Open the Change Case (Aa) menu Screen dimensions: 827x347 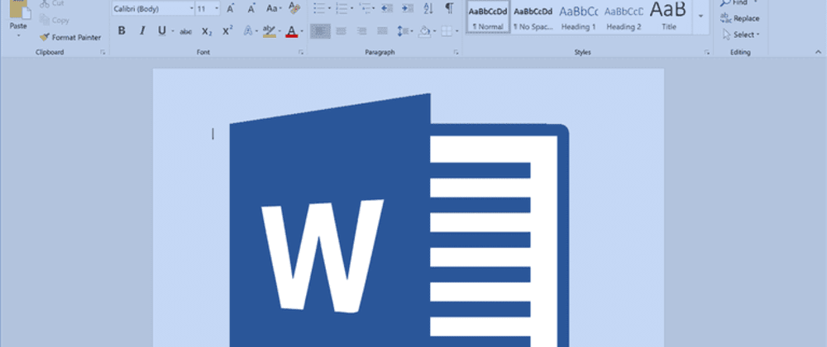pyautogui.click(x=274, y=8)
